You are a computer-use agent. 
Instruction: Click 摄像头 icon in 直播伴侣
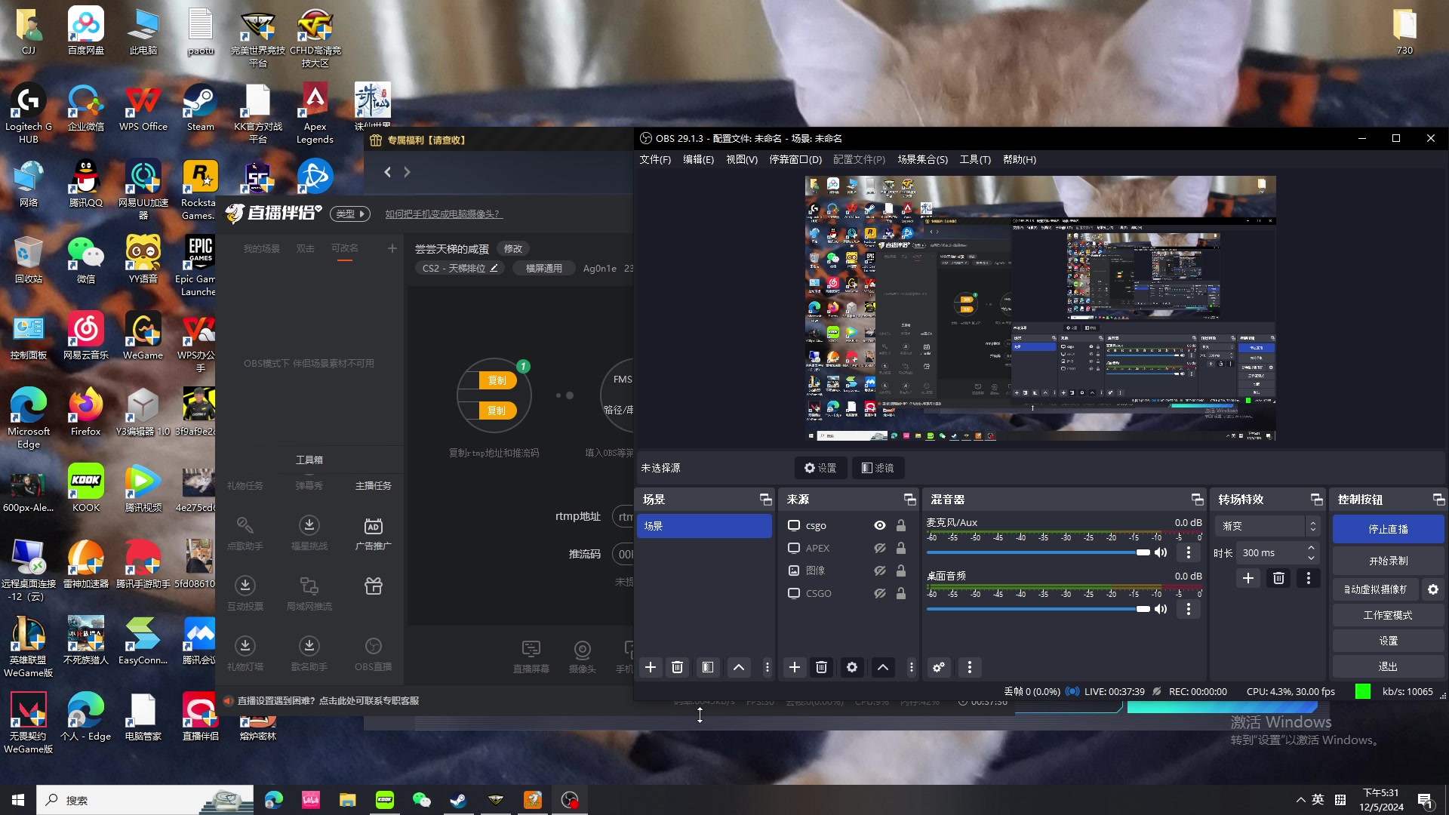582,656
